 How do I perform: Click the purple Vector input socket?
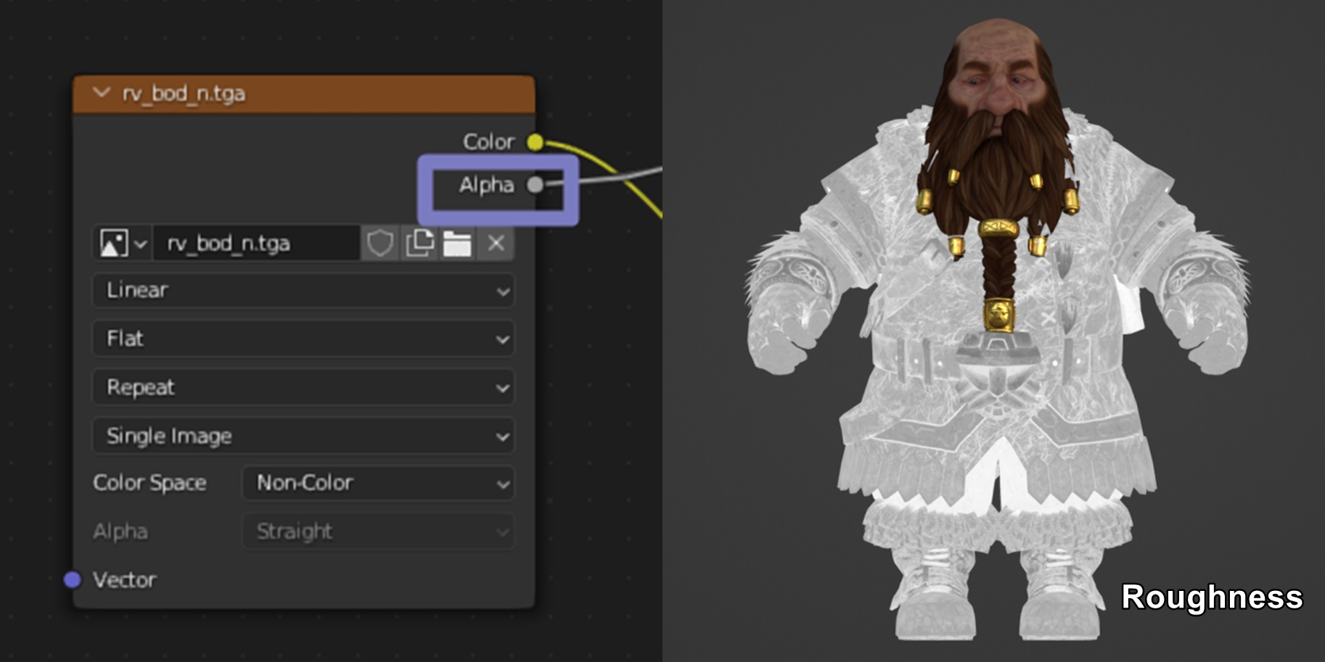[x=72, y=579]
